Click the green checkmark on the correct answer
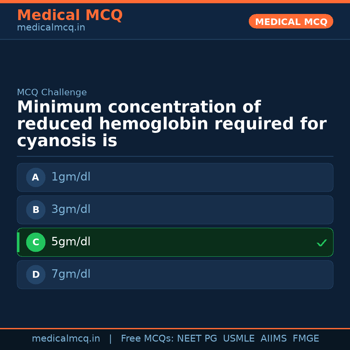 point(321,243)
